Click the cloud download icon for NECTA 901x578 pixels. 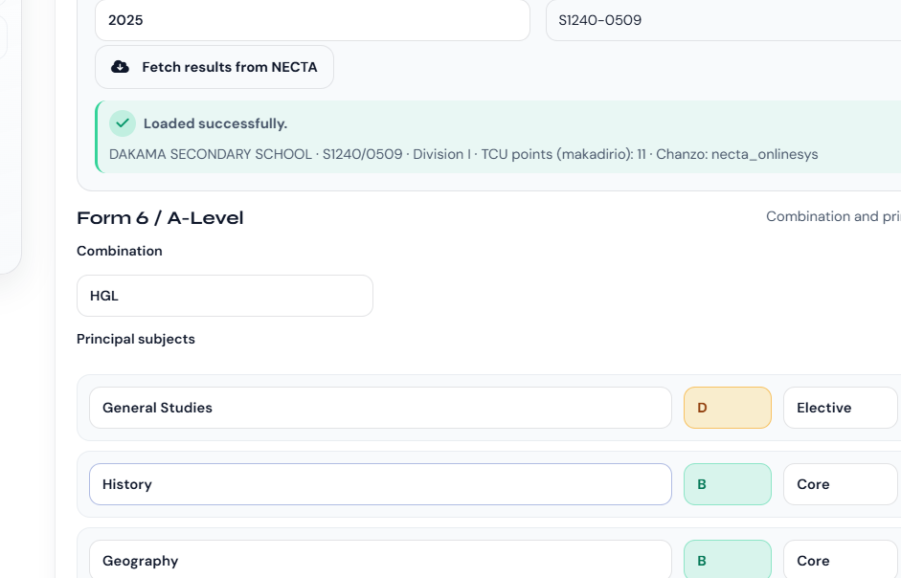(x=120, y=67)
